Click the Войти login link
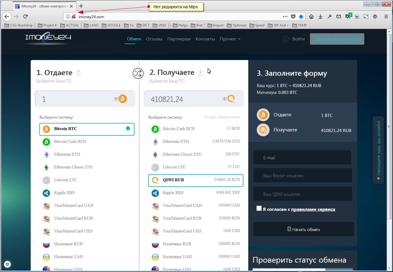This screenshot has height=272, width=393. 299,39
